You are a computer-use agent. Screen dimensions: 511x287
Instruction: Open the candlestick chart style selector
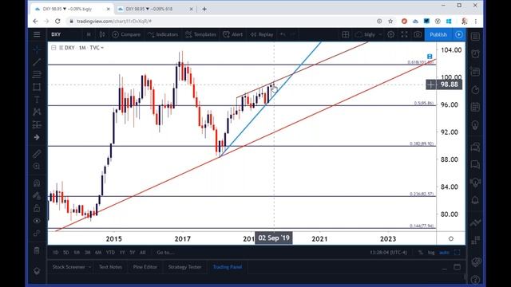(x=102, y=34)
